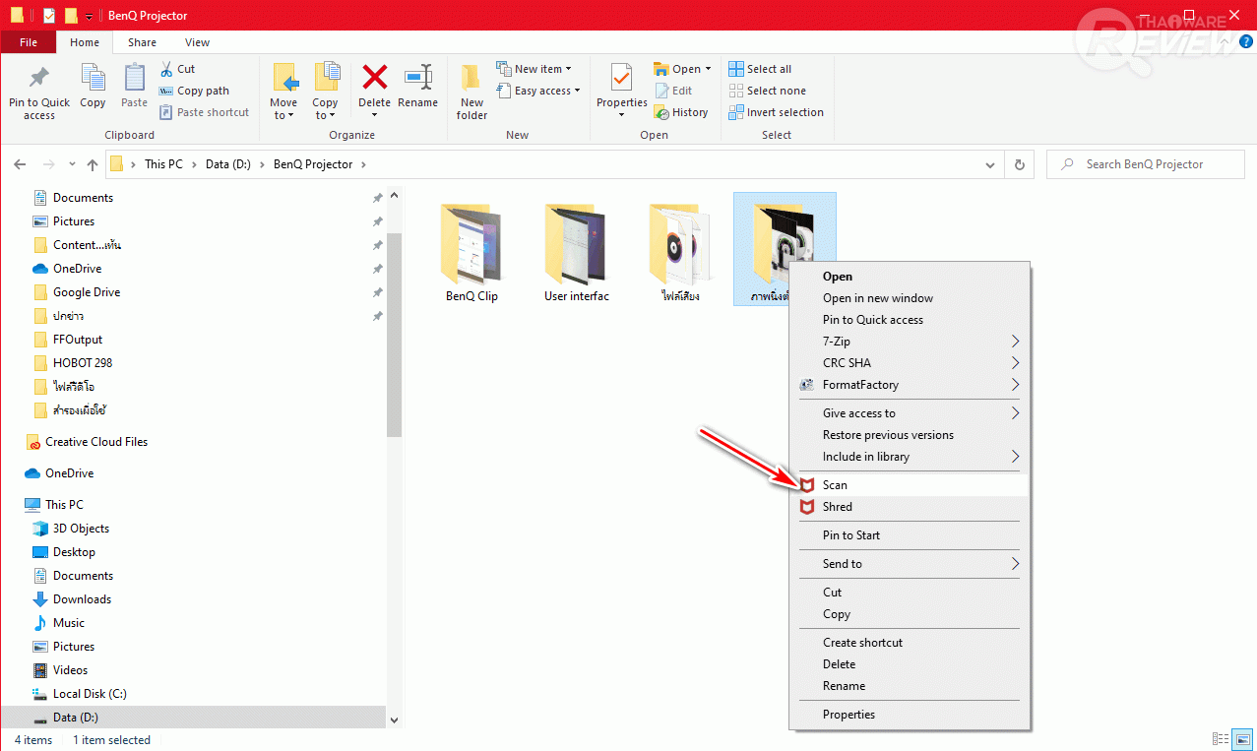1257x751 pixels.
Task: Choose Open in the context menu
Action: click(910, 277)
